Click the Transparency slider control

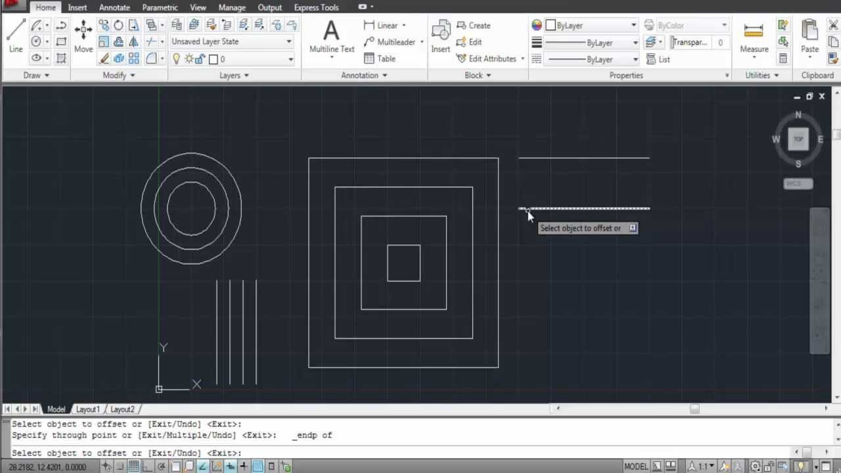coord(690,42)
